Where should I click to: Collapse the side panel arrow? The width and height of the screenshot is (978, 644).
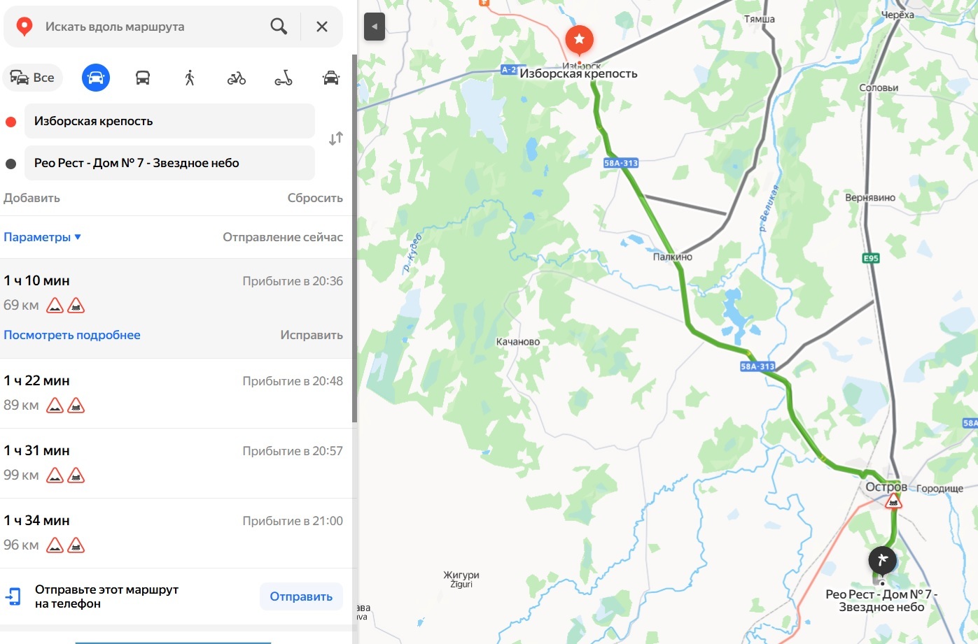375,27
